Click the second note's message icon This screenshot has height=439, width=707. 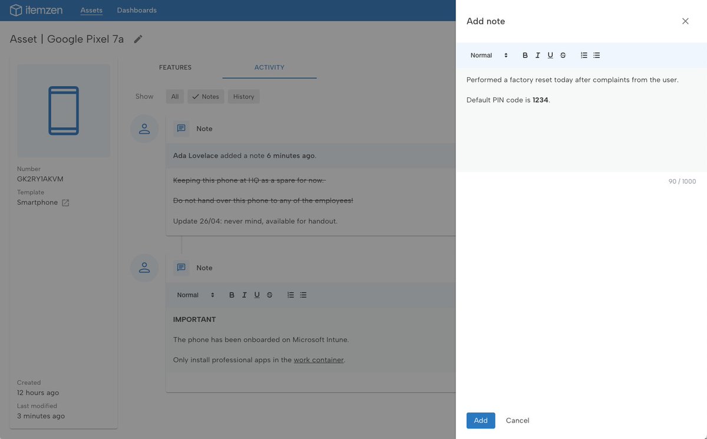click(181, 268)
